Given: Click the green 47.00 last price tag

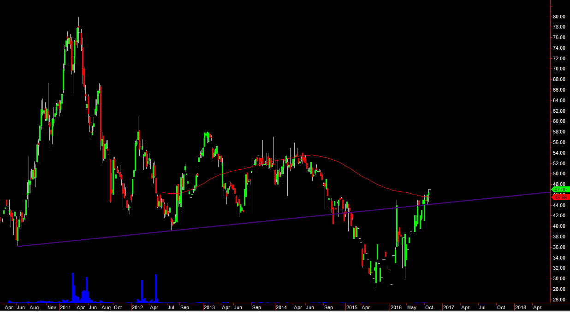Looking at the screenshot, I should (560, 190).
